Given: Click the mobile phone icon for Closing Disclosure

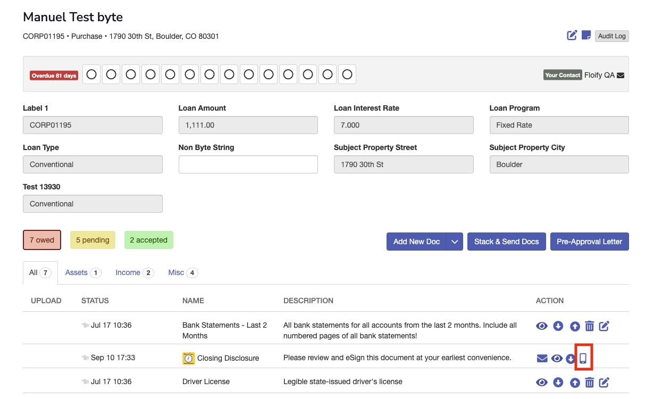Looking at the screenshot, I should [x=583, y=358].
